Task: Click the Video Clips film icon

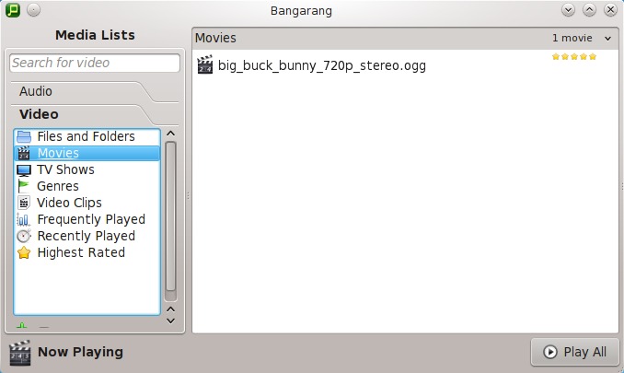Action: 24,203
